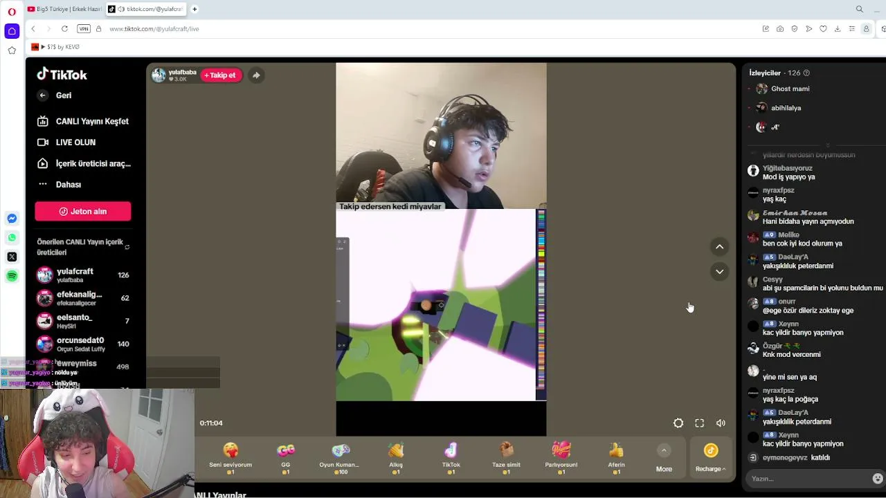Open the Opera menu logo
Viewport: 886px width, 498px height.
pos(12,11)
